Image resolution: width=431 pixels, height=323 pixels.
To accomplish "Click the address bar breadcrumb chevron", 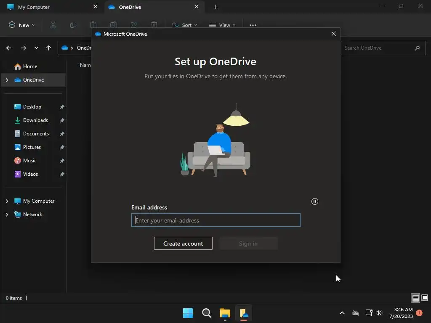I will (x=72, y=48).
